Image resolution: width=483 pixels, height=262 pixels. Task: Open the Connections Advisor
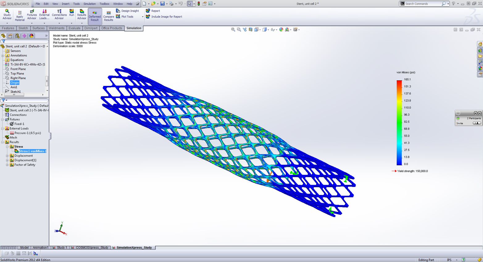pos(59,15)
